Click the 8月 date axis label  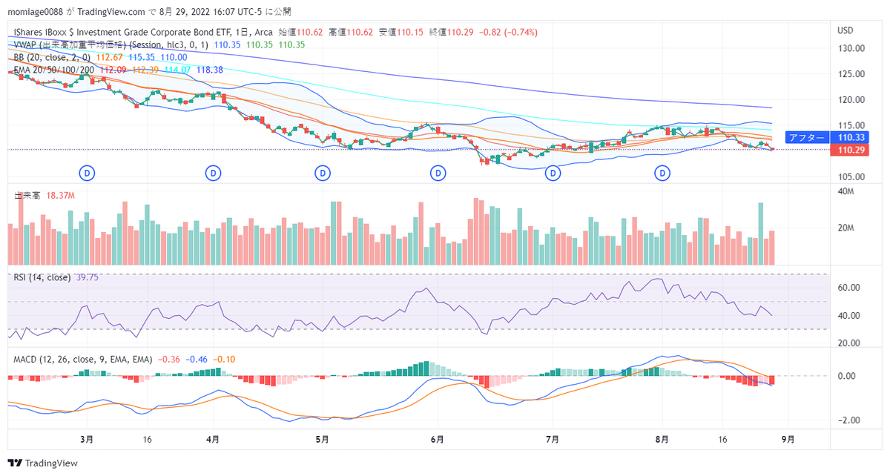(662, 439)
